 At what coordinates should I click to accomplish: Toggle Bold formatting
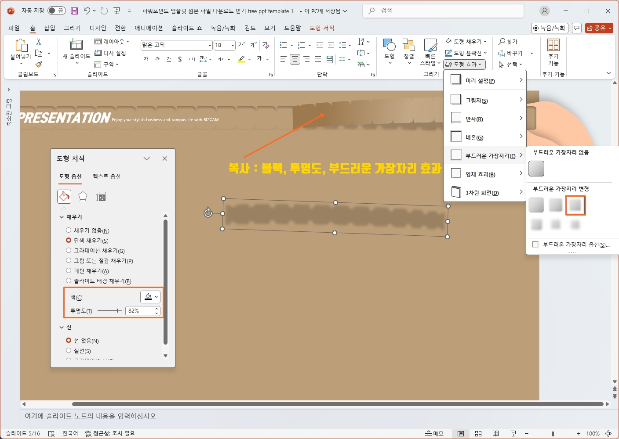146,59
